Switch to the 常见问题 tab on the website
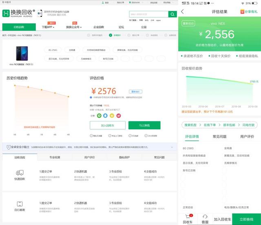This screenshot has height=225, width=261. pos(159,157)
